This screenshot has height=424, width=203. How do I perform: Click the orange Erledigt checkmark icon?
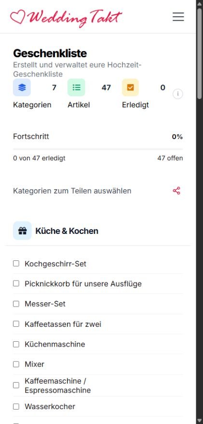coord(130,88)
